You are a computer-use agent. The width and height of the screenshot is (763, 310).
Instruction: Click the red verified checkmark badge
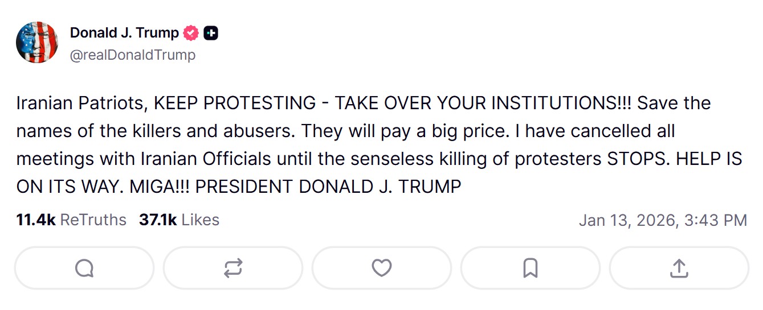(191, 34)
